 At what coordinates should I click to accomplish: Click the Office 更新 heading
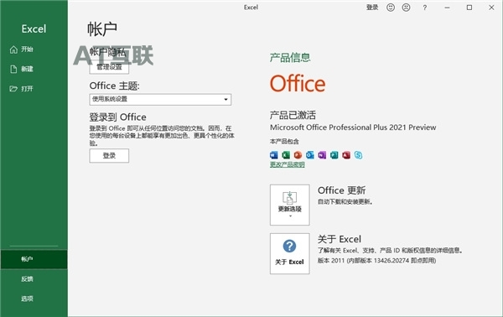[341, 190]
